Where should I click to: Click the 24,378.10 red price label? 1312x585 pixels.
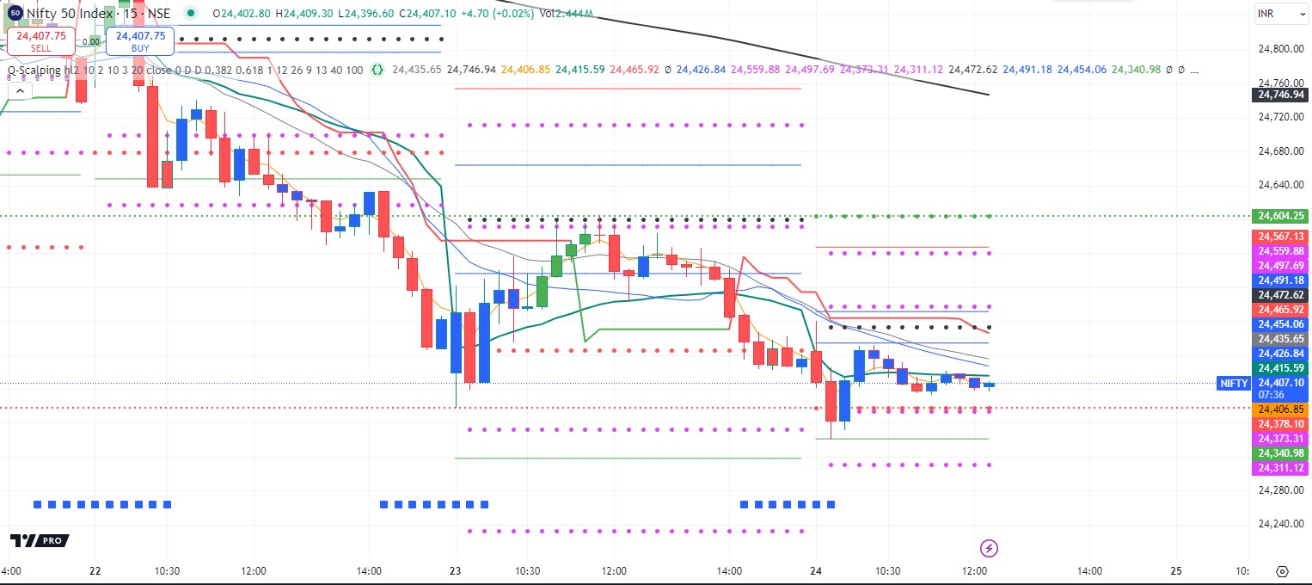point(1281,424)
